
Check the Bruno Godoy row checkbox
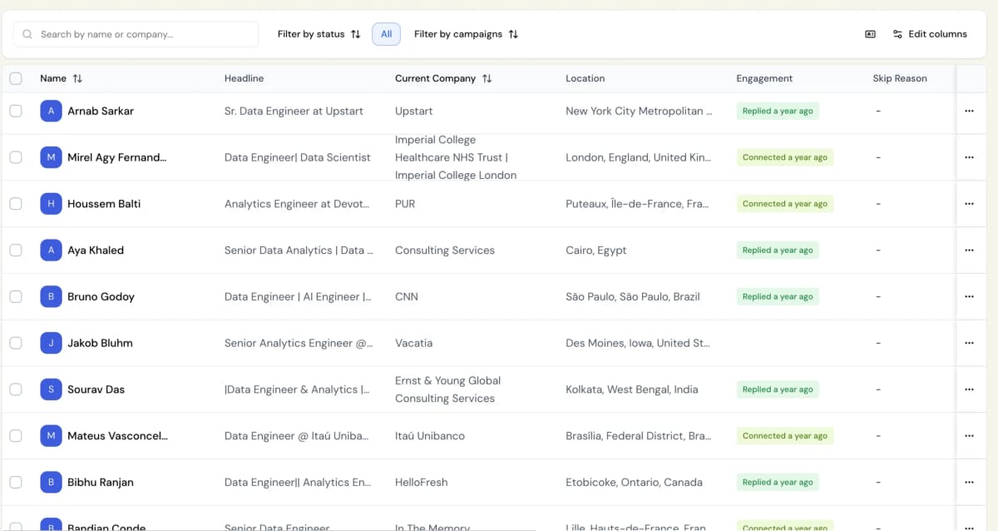[x=16, y=297]
